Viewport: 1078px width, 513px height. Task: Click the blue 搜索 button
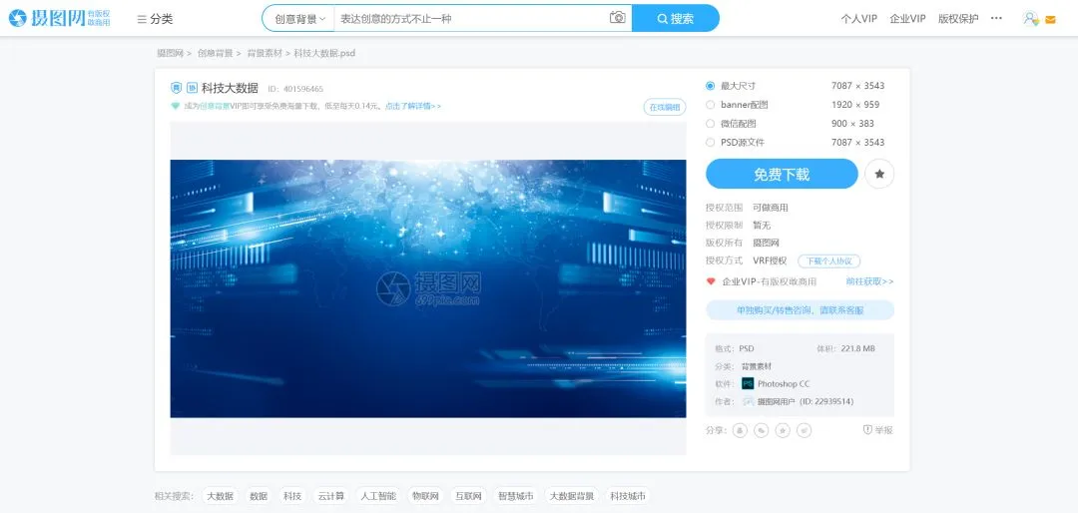point(676,19)
